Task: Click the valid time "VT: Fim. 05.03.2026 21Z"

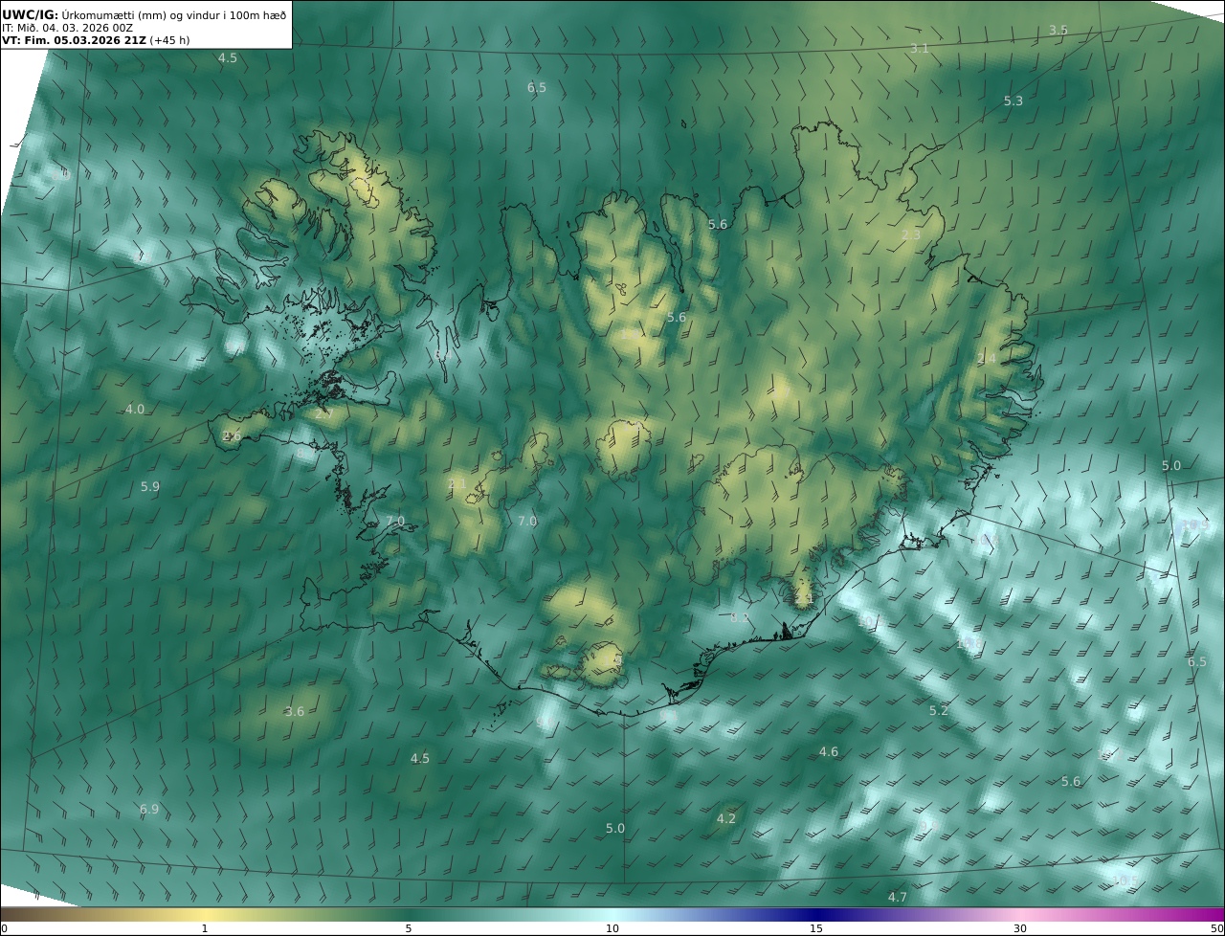Action: (74, 40)
